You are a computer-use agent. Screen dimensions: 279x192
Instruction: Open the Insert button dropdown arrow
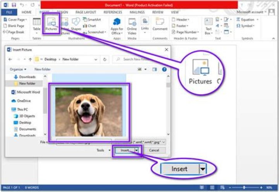click(x=136, y=150)
